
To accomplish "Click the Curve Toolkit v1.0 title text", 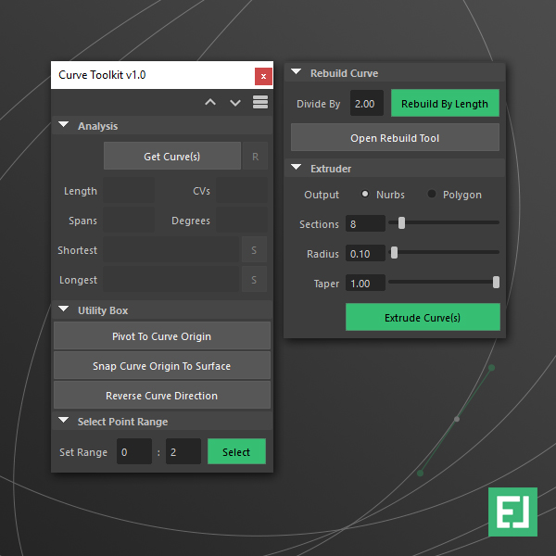I will [102, 75].
